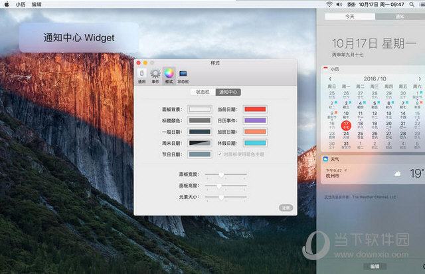Select date 14 in calendar widget
This screenshot has width=425, height=274.
point(403,115)
